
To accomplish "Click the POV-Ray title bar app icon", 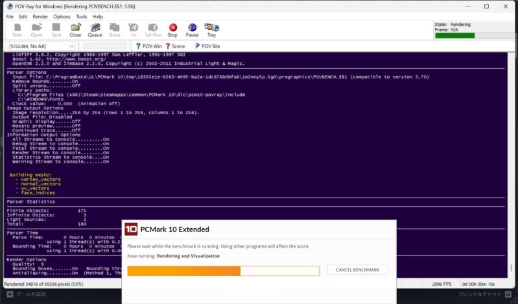I will tap(10, 6).
